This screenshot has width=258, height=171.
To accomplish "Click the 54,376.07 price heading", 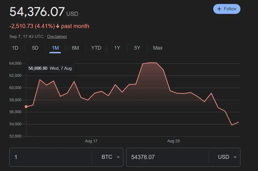I will [x=37, y=12].
